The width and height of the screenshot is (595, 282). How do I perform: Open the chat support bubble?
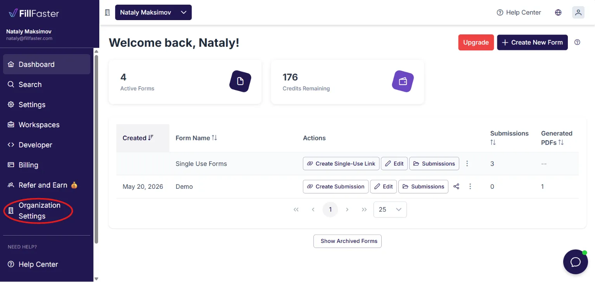pos(576,262)
